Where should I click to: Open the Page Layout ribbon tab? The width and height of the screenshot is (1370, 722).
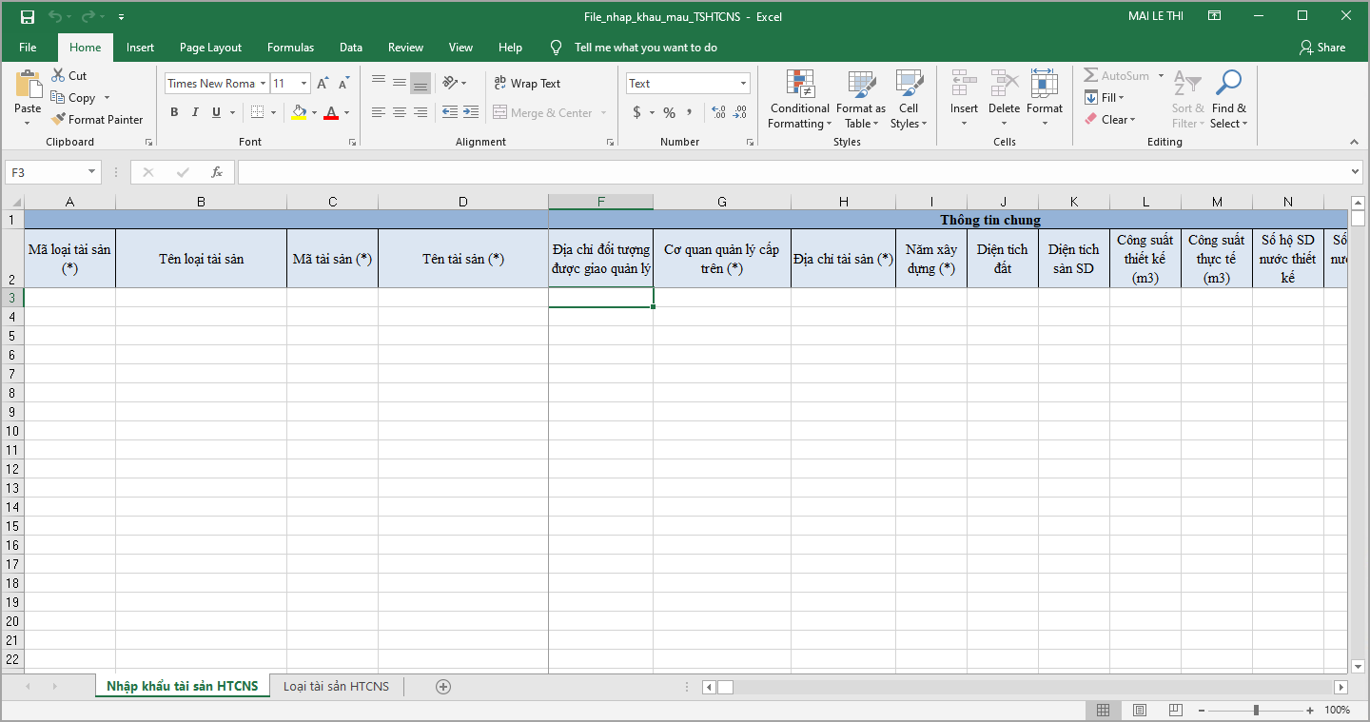tap(210, 48)
